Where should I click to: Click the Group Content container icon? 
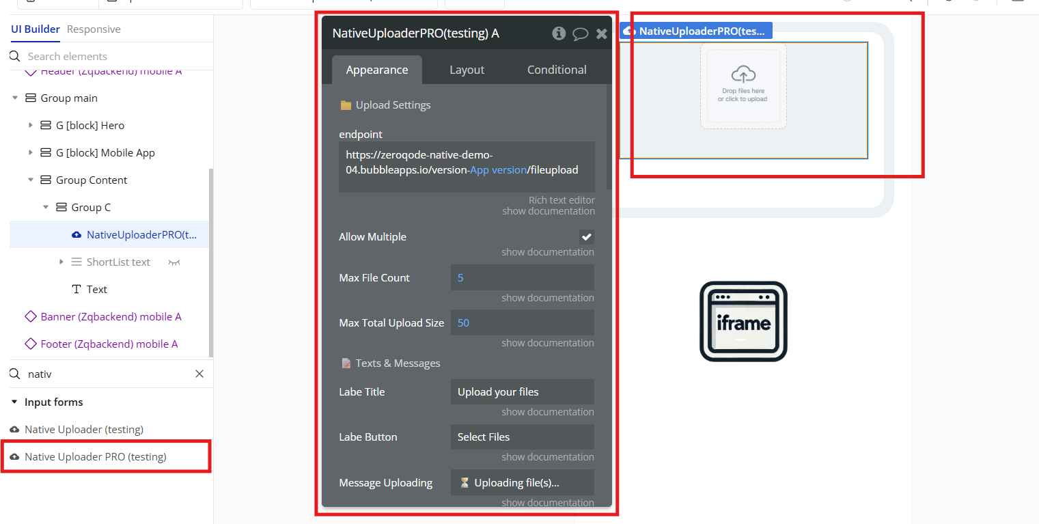pos(46,180)
